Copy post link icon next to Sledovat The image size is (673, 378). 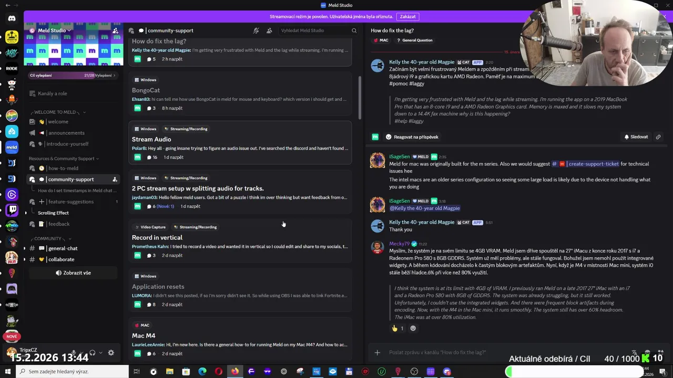(x=658, y=137)
